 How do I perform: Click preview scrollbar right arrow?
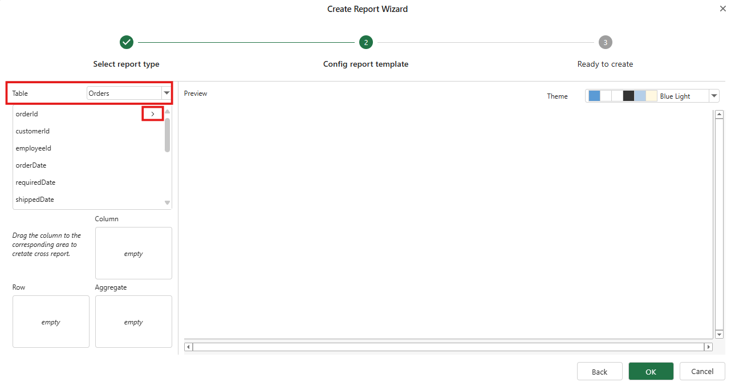point(709,347)
